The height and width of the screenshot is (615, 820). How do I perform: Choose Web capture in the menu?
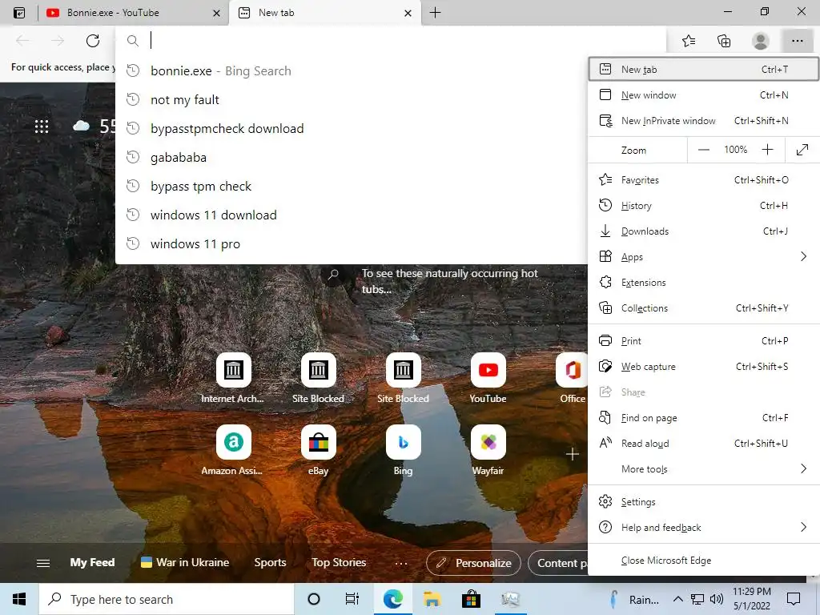703,367
